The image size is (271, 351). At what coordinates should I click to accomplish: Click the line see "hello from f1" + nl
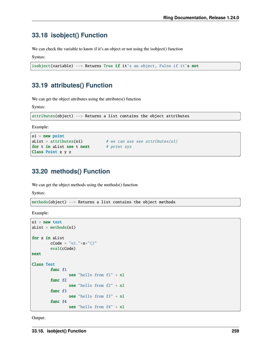point(96,275)
